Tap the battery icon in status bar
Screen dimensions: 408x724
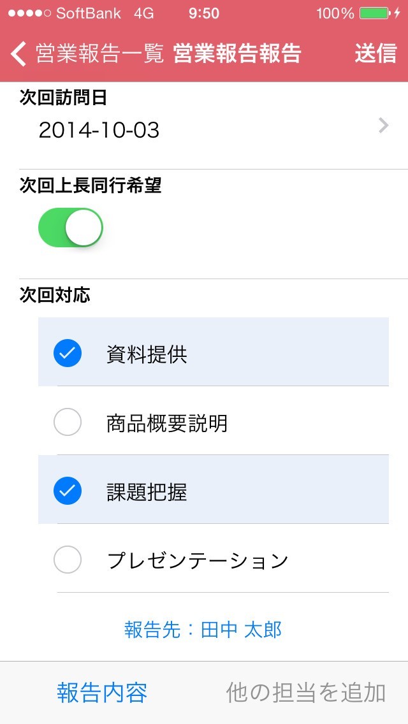coord(375,13)
